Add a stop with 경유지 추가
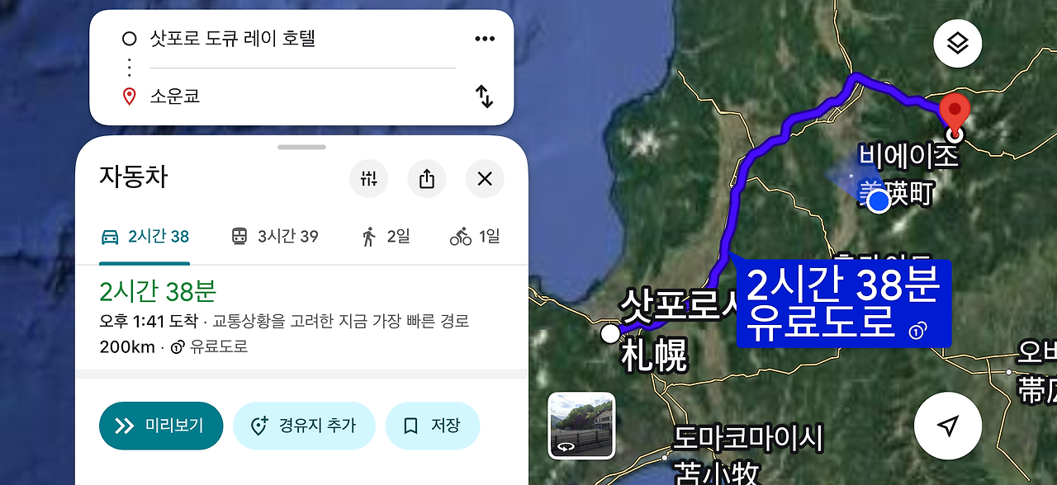The width and height of the screenshot is (1057, 485). point(304,426)
